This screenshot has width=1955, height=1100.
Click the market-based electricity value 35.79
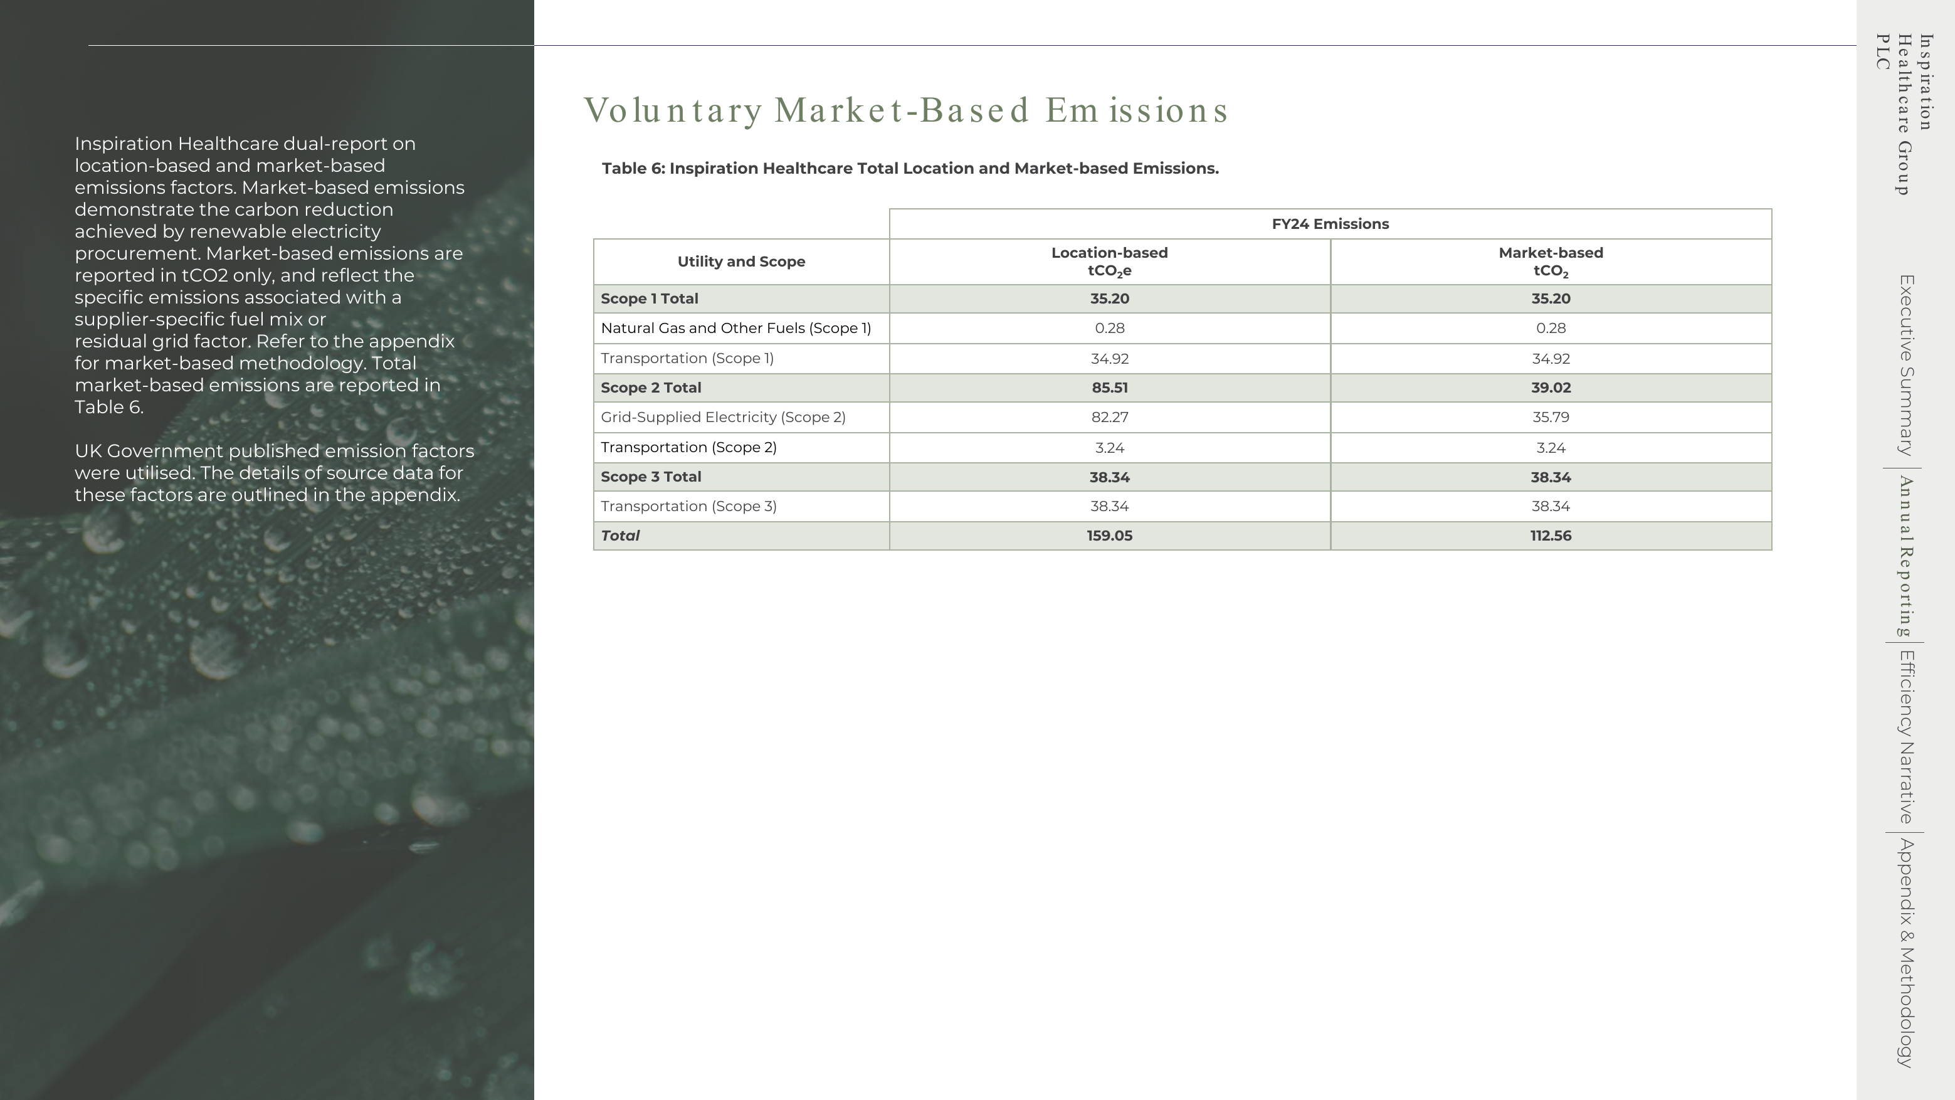1551,418
